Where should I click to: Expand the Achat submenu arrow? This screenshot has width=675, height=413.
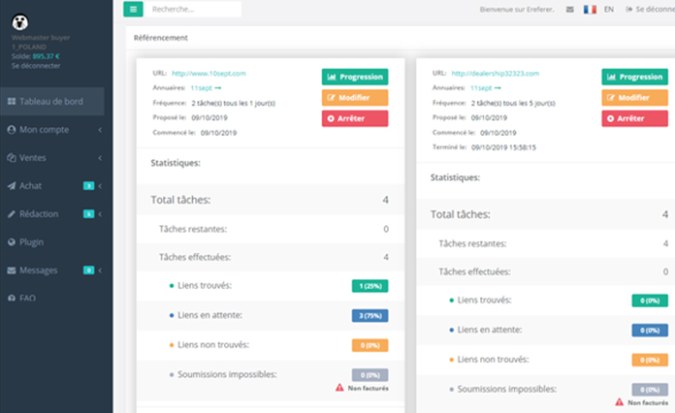(x=101, y=186)
